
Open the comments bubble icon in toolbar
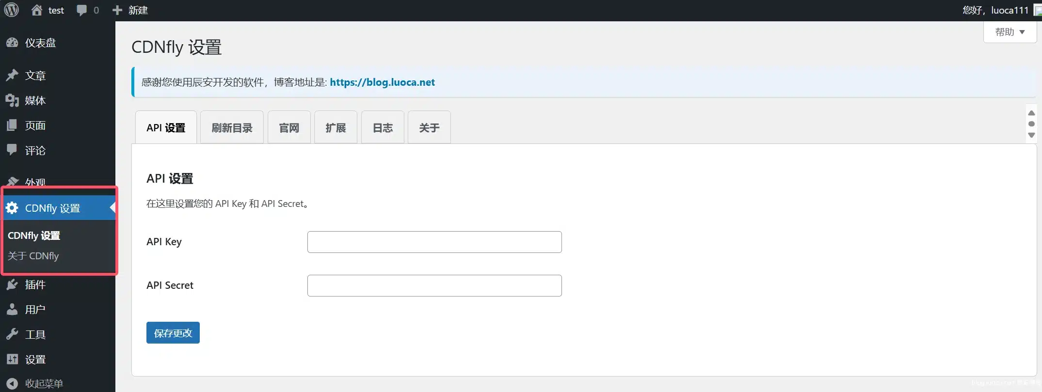point(82,10)
